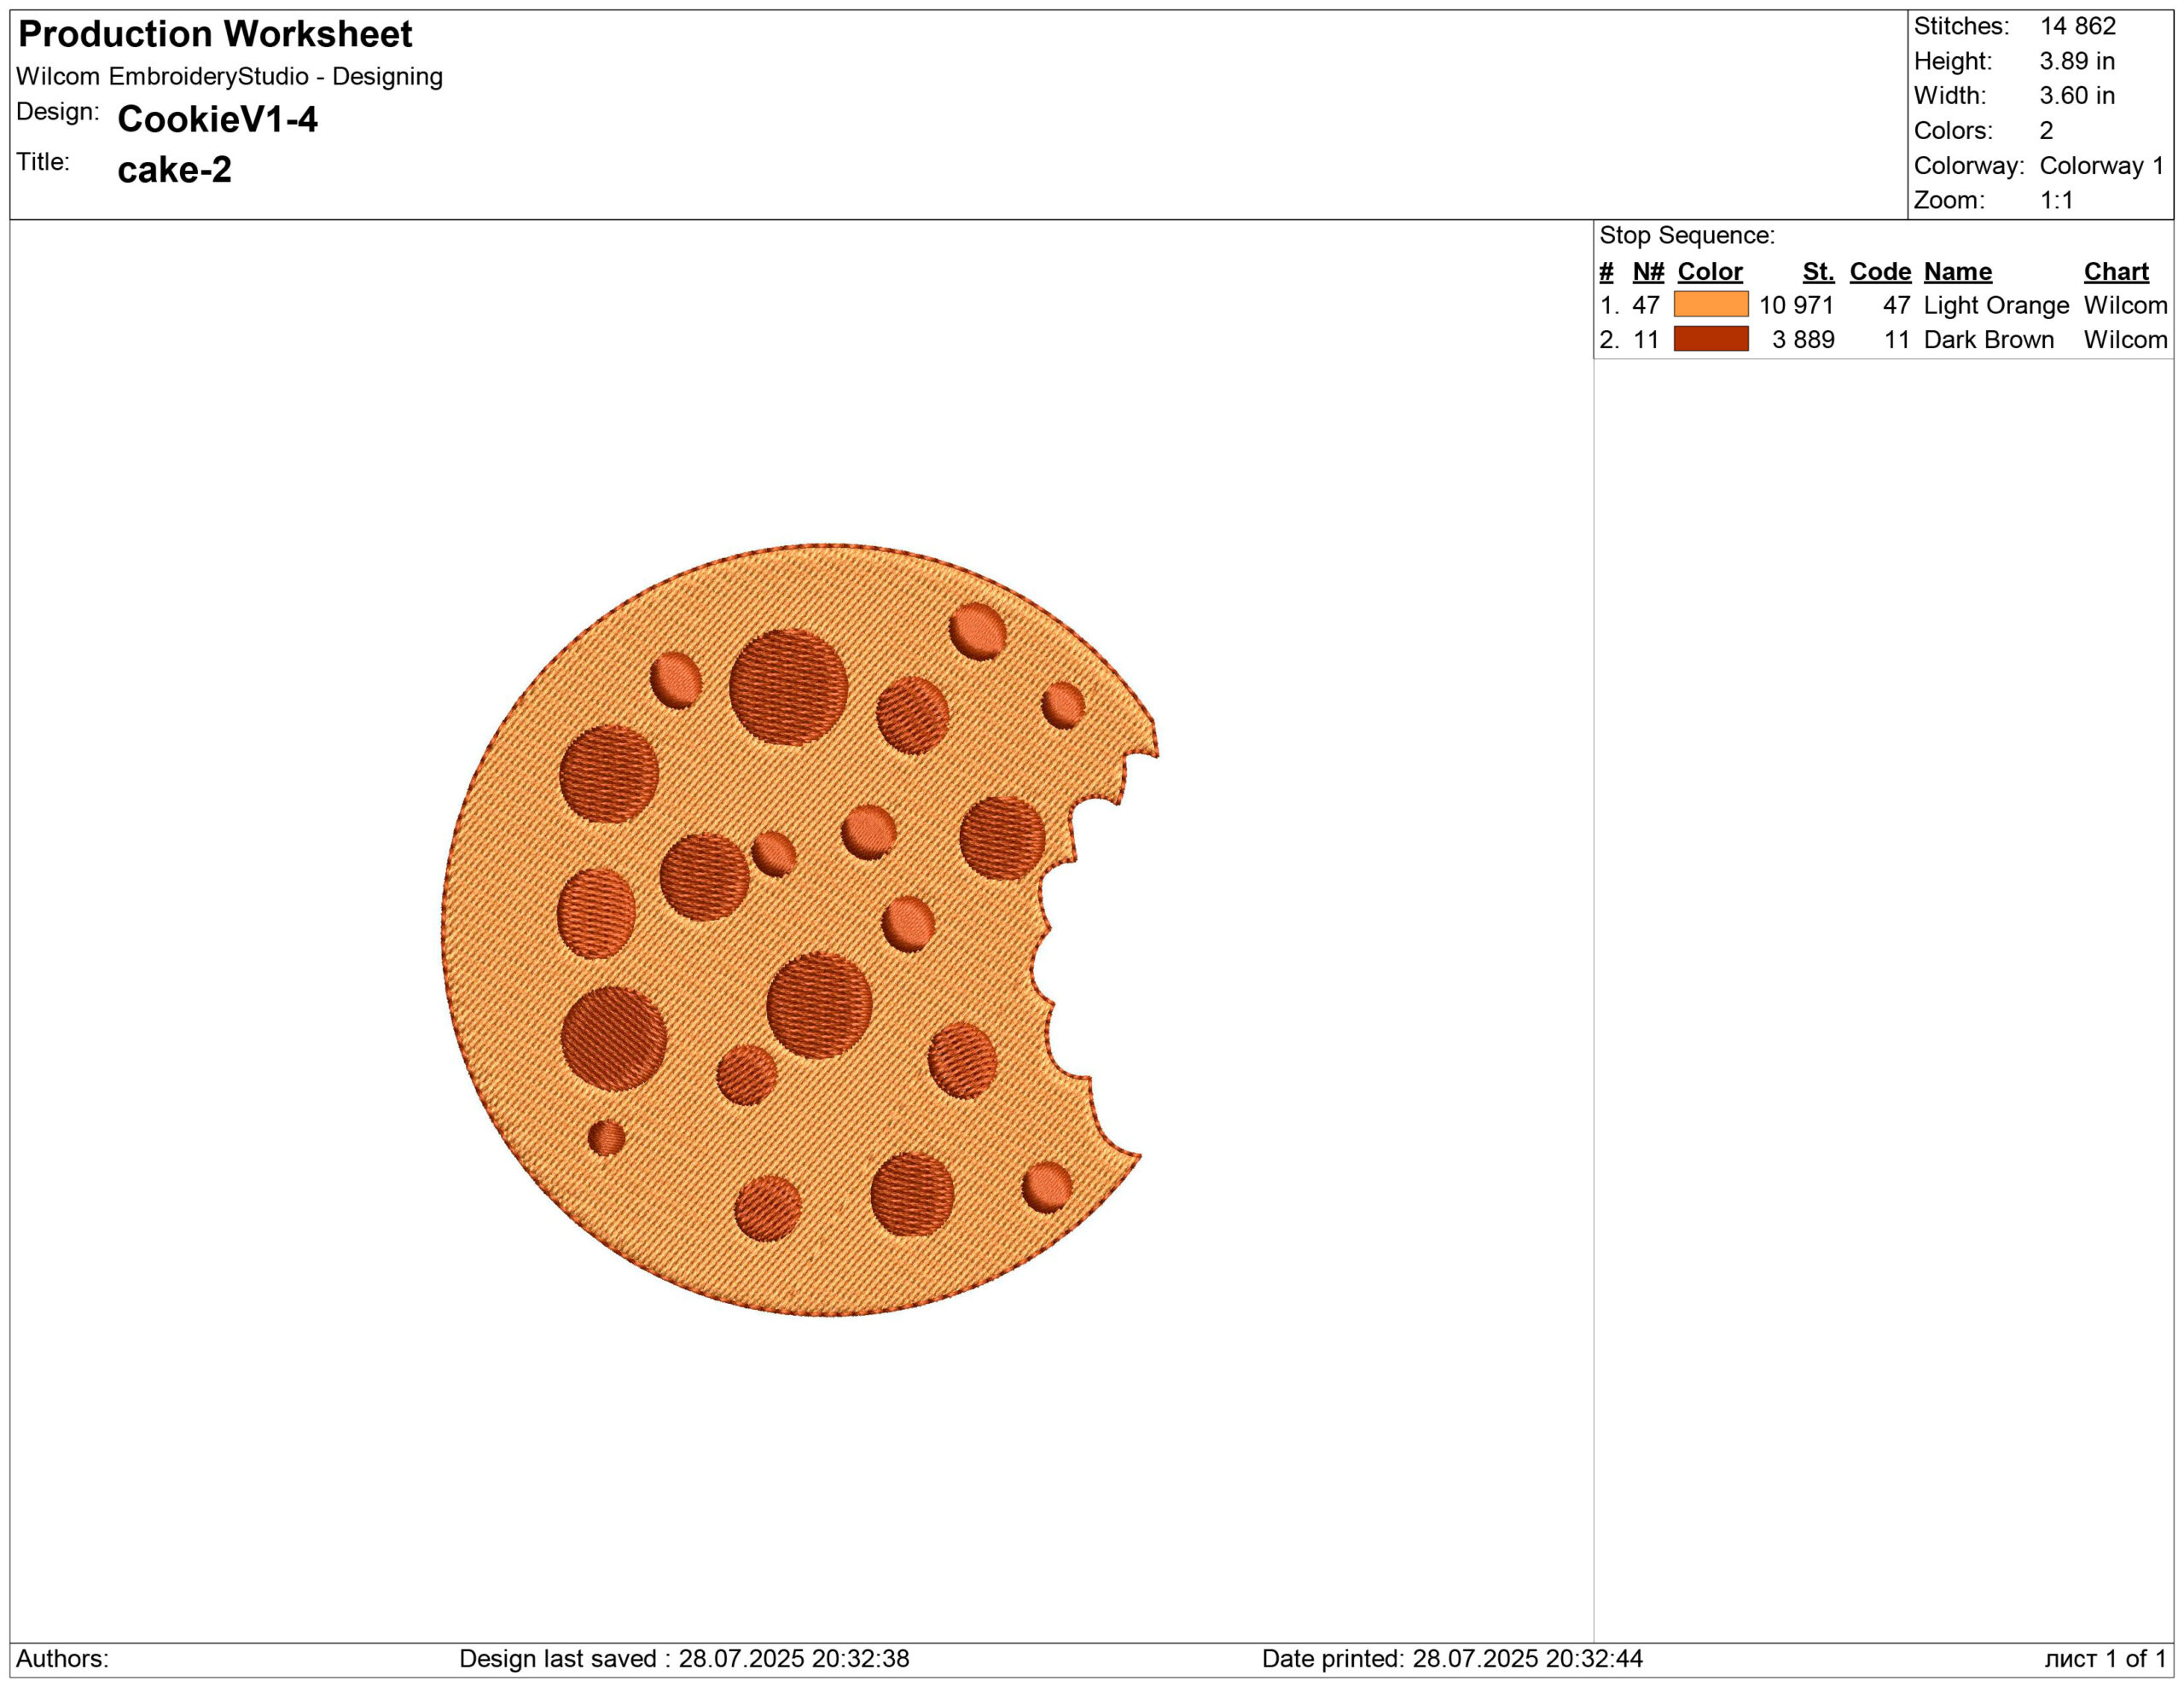
Task: Select the Light Orange row name
Action: (1995, 305)
